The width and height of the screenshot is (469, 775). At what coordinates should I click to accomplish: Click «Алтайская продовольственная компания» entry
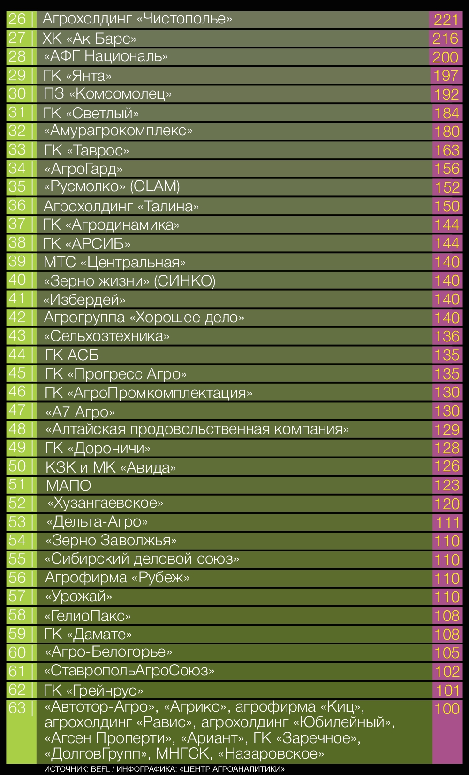197,429
